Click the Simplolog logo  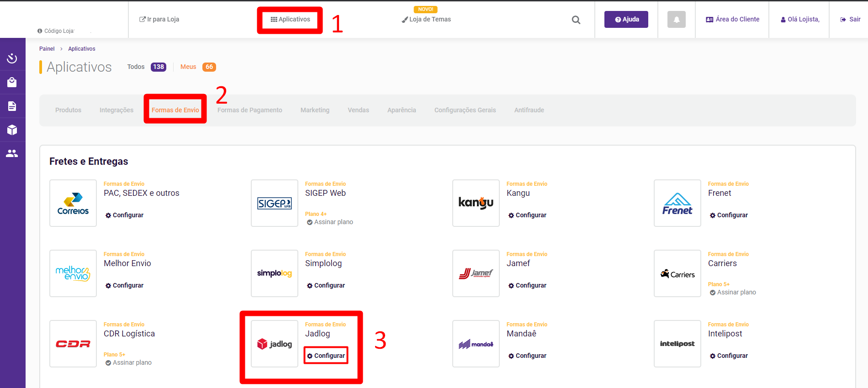click(275, 273)
